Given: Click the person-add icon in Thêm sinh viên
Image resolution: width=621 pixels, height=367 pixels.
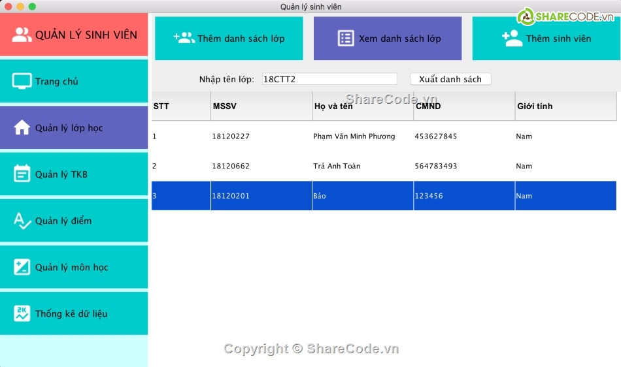Looking at the screenshot, I should pyautogui.click(x=512, y=39).
